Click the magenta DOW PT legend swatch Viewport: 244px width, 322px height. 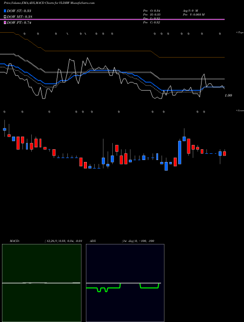pos(5,22)
